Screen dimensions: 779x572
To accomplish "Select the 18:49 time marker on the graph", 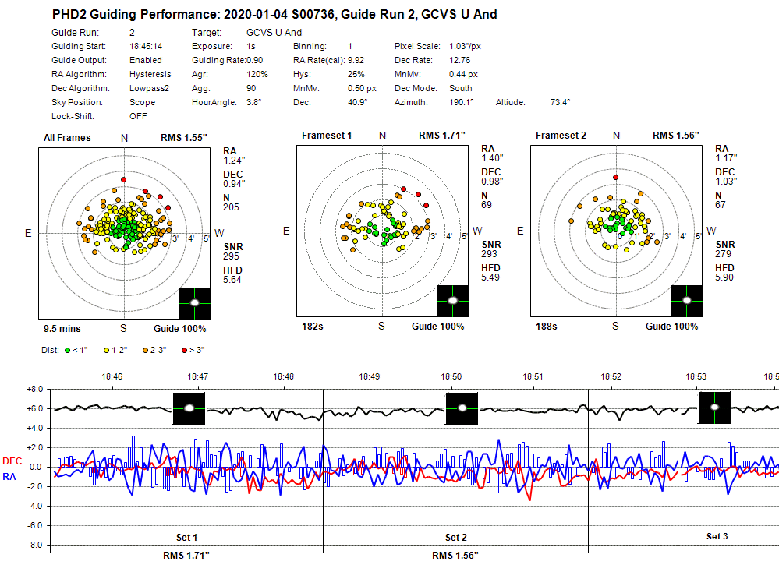I will point(370,377).
